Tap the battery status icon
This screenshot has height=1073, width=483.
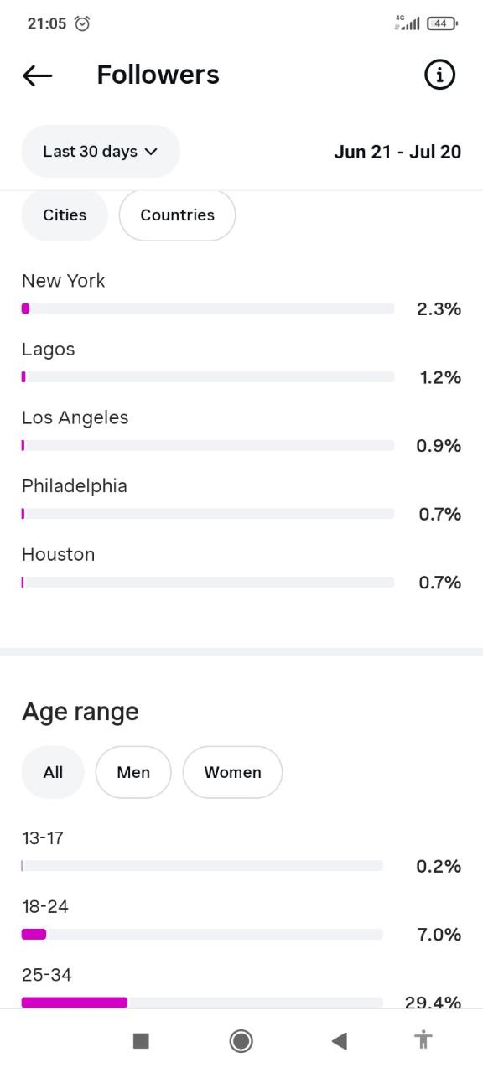pos(442,23)
